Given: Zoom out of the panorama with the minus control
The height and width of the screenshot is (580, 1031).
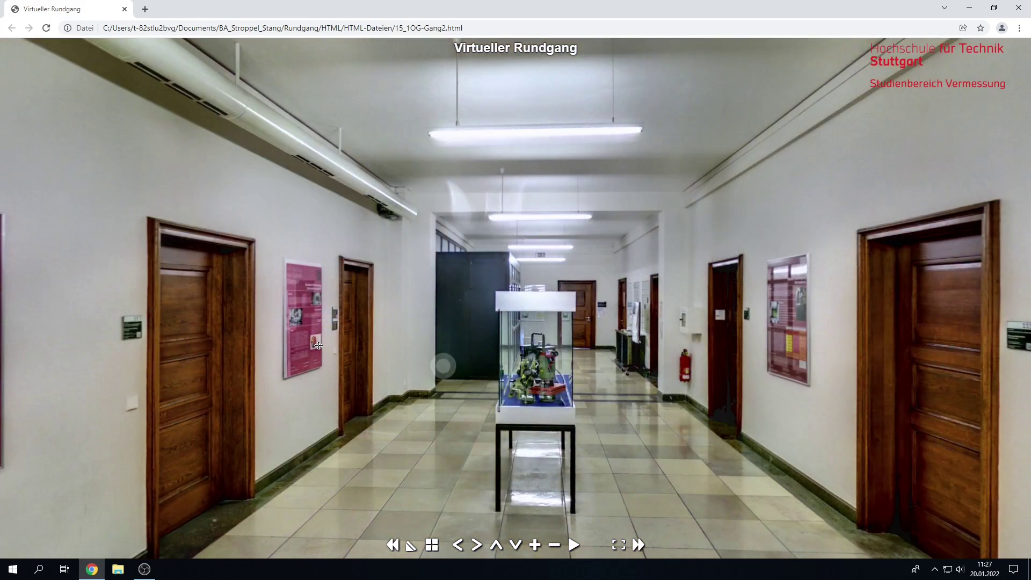Looking at the screenshot, I should (x=554, y=545).
